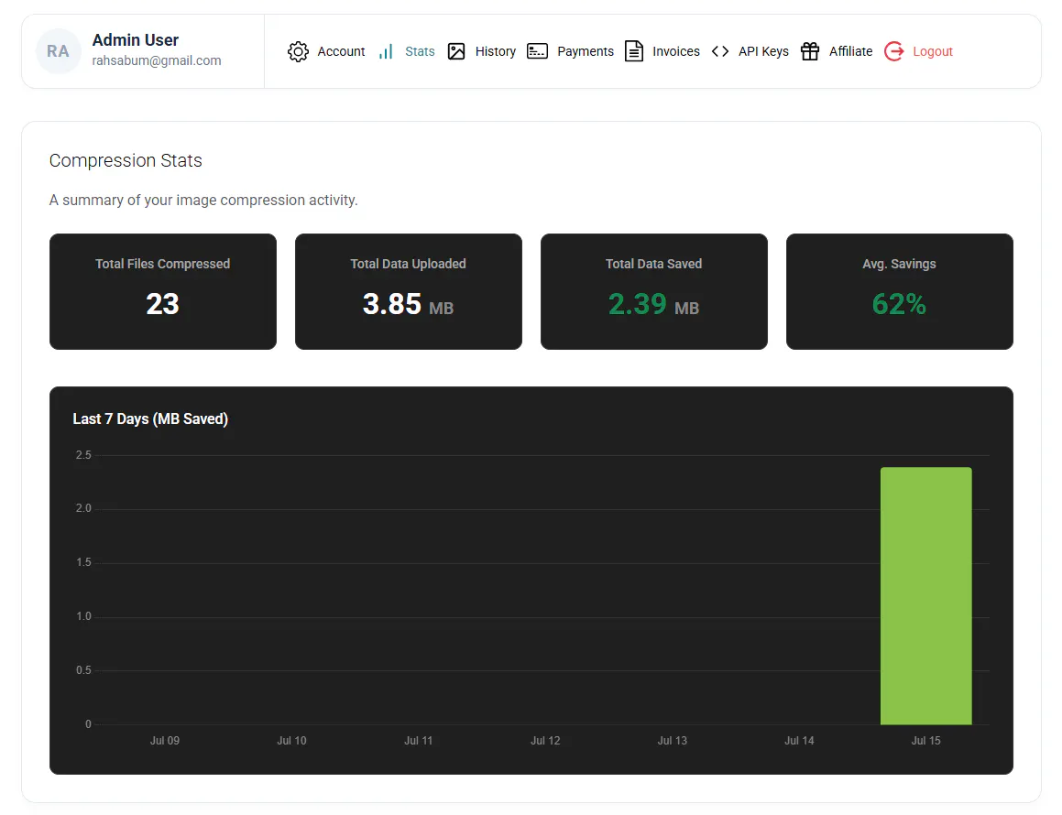The image size is (1062, 815).
Task: Select the Avg. Savings card
Action: pos(900,292)
